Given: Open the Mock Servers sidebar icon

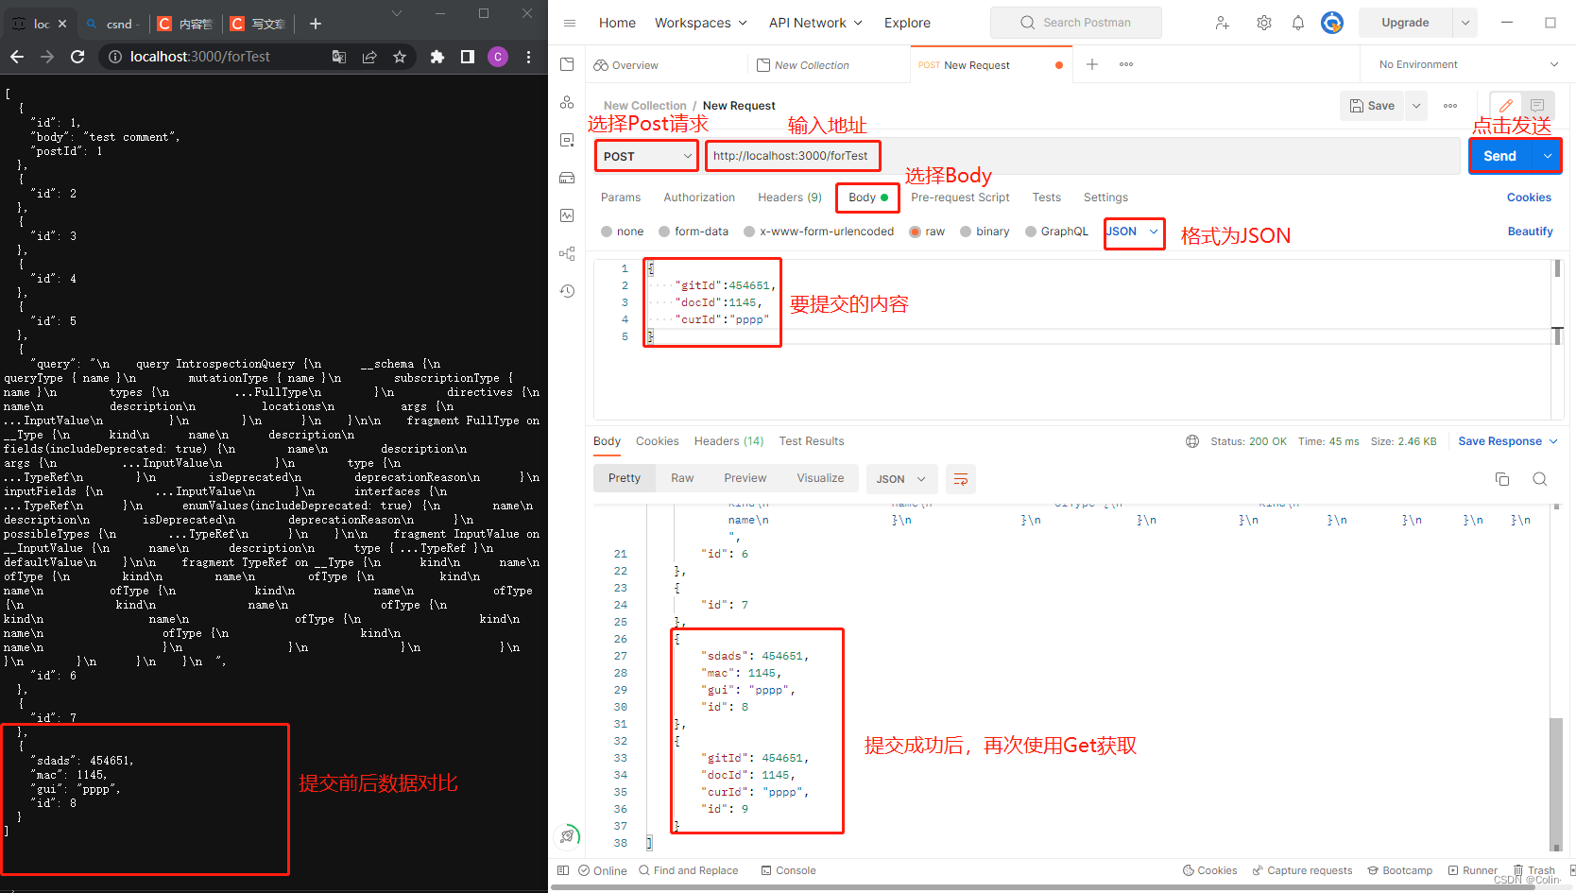Looking at the screenshot, I should point(567,178).
